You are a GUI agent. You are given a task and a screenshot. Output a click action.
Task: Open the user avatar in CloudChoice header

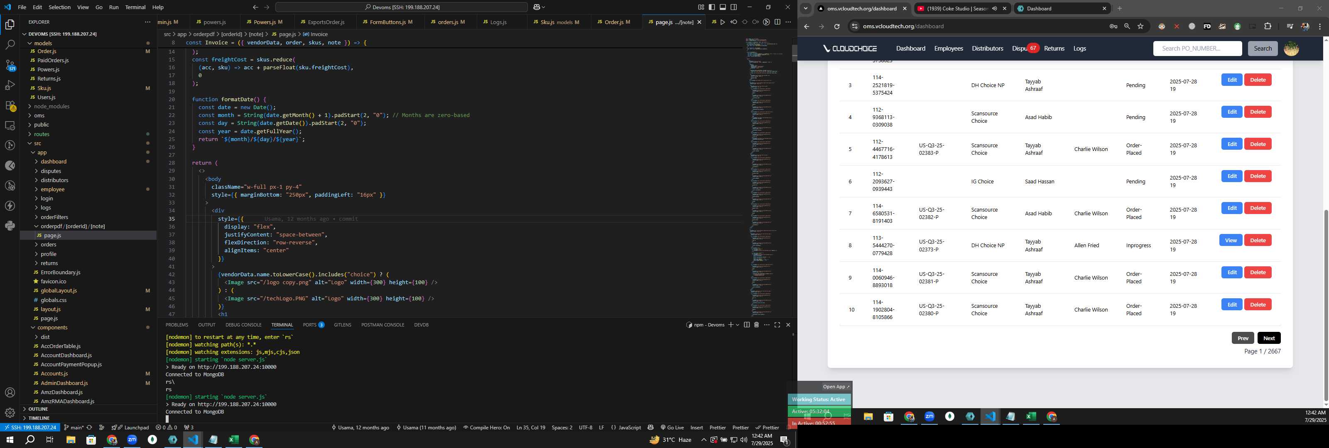[1291, 49]
